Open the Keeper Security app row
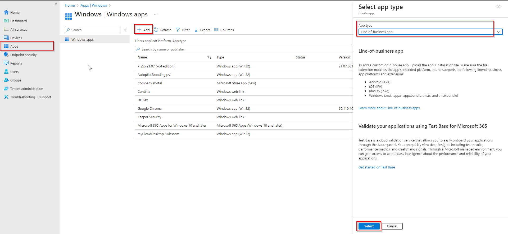Viewport: 508px width, 234px height. click(x=244, y=117)
